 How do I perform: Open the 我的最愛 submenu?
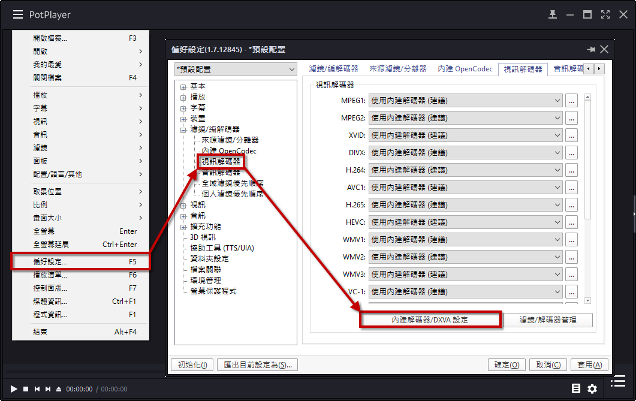[x=81, y=65]
